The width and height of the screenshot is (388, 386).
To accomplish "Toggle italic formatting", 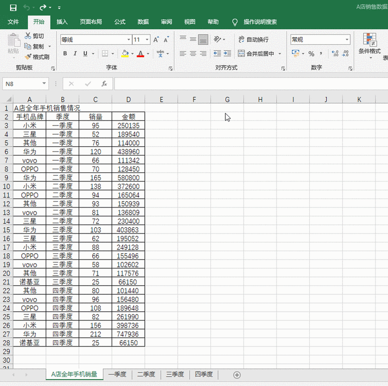I will pyautogui.click(x=74, y=54).
